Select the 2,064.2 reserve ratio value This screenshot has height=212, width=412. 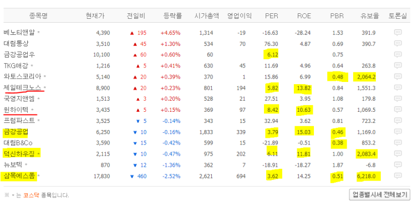point(367,77)
